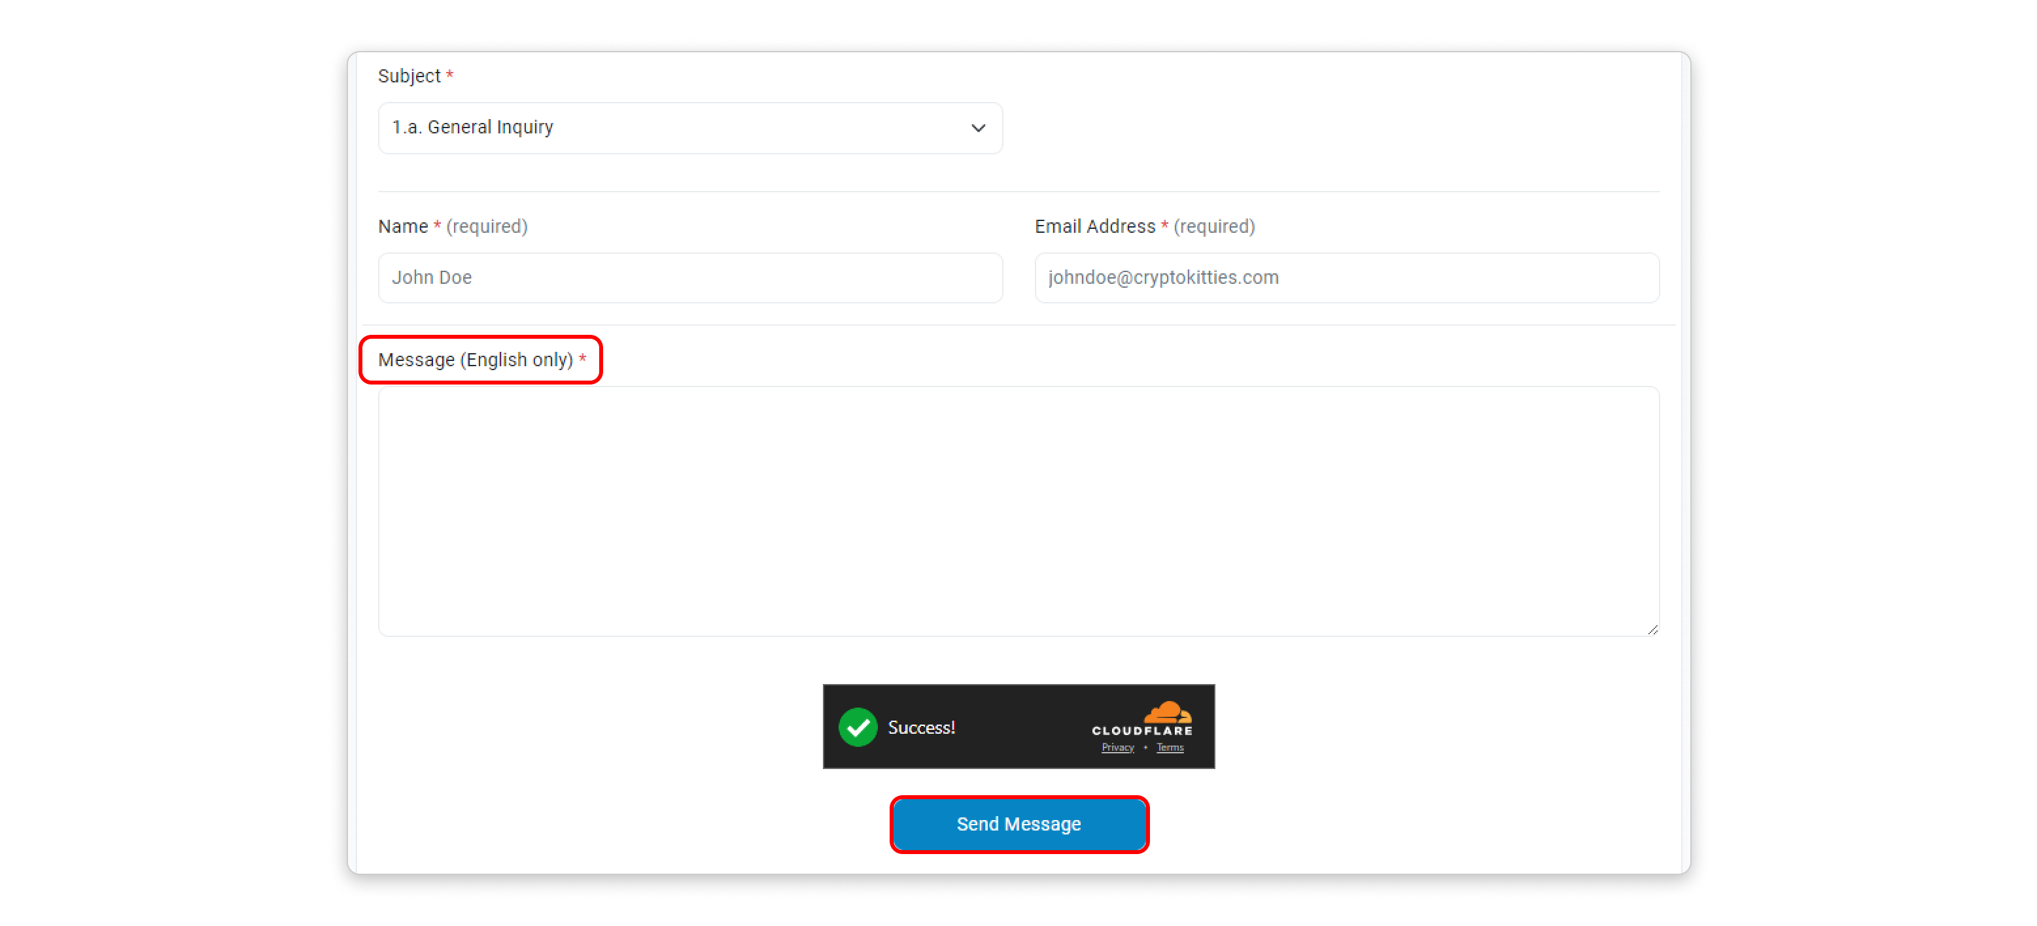Click the (required) hint beside Email Address
Screen dimensions: 2037x926
click(x=1214, y=226)
